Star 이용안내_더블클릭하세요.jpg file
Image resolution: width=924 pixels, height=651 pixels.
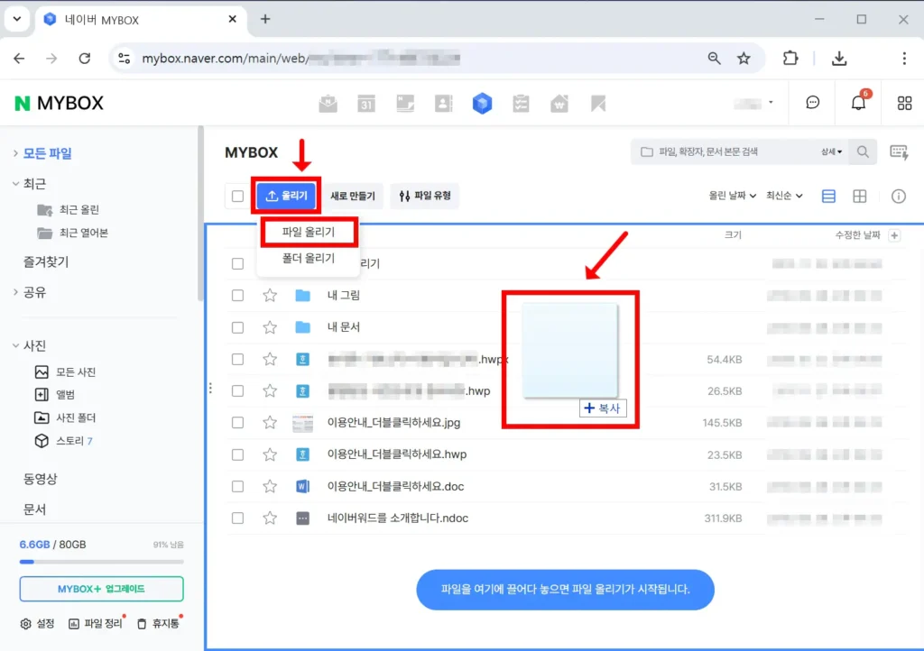tap(270, 423)
